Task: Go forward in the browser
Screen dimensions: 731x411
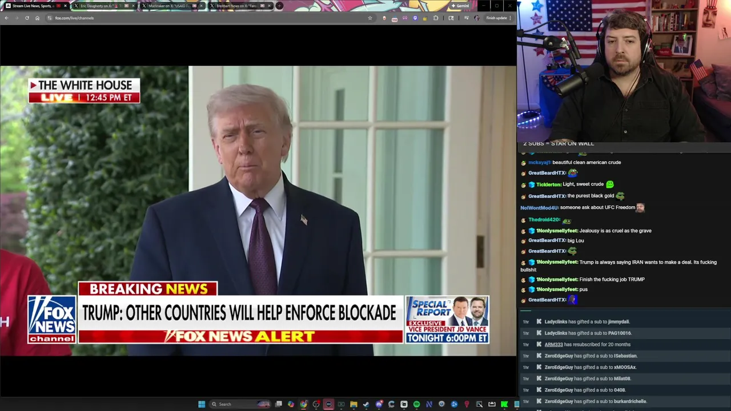Action: pyautogui.click(x=17, y=18)
